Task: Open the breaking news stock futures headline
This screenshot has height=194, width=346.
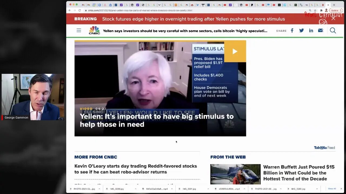Action: [194, 19]
